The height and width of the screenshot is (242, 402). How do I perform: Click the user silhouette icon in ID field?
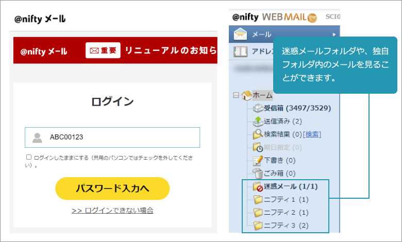pyautogui.click(x=37, y=138)
